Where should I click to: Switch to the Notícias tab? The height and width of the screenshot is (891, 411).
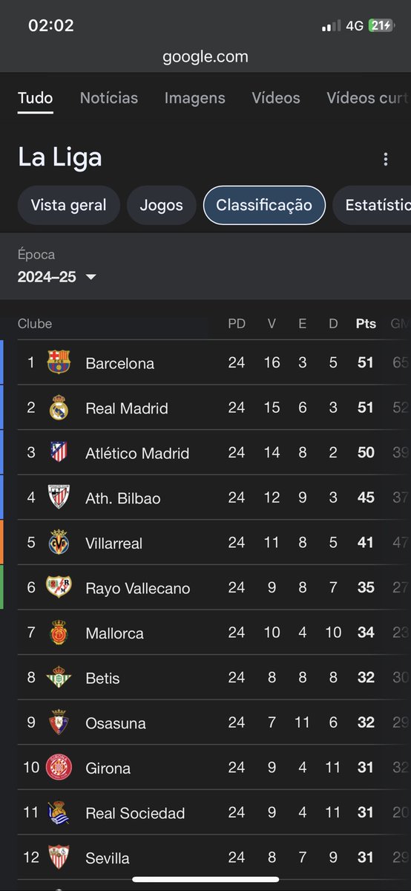click(x=109, y=98)
